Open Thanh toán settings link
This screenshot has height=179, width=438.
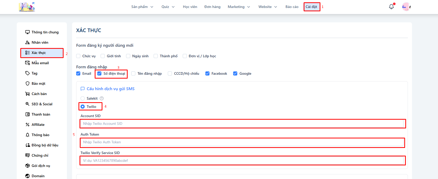41,114
